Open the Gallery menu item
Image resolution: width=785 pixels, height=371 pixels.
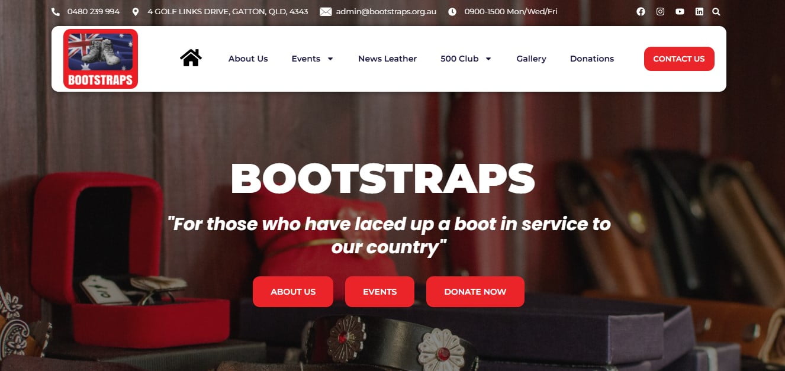pyautogui.click(x=531, y=59)
